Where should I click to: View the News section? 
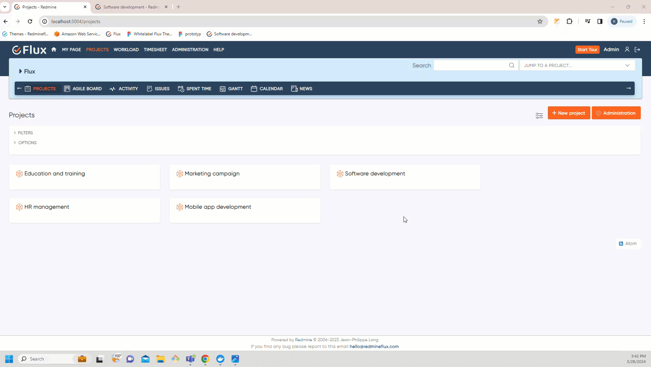[302, 89]
